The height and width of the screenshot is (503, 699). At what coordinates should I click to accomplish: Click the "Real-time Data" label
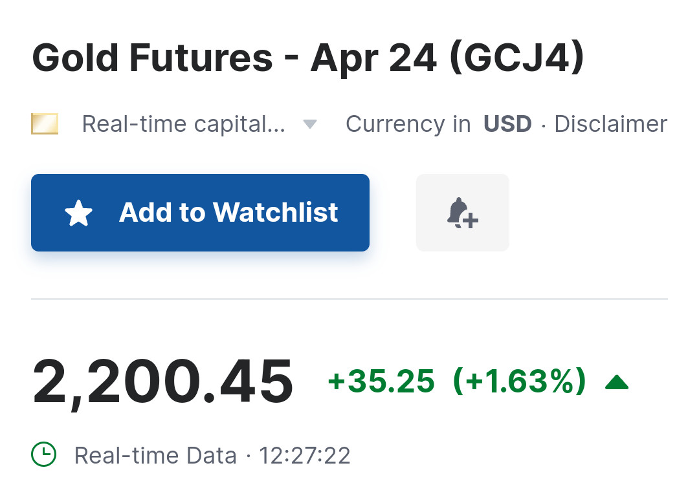coord(155,456)
